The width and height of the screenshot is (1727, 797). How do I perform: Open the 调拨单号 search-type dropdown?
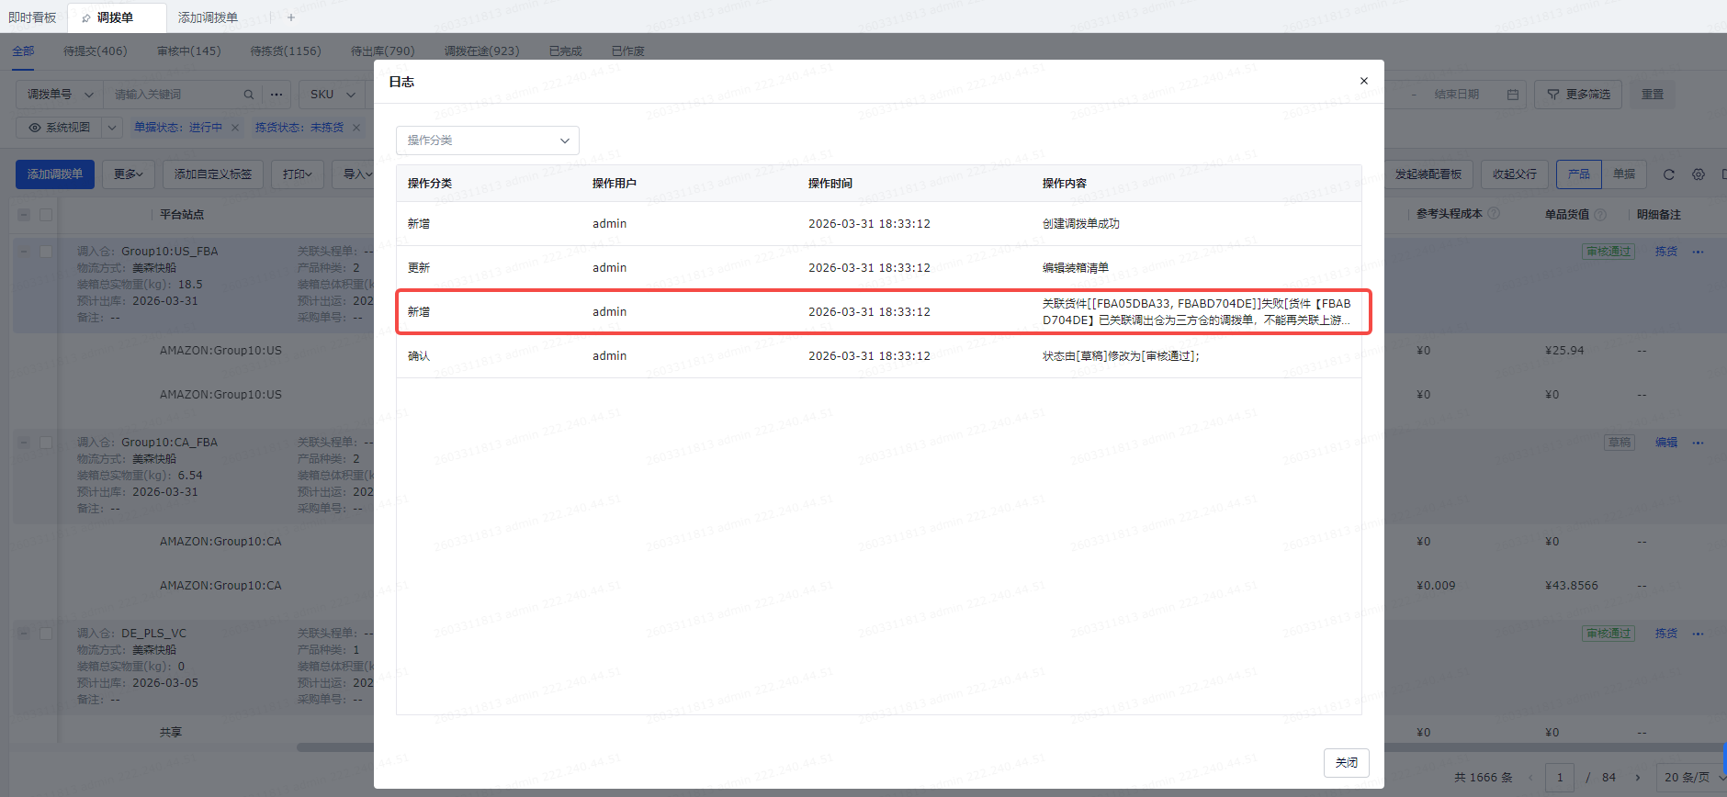coord(60,95)
